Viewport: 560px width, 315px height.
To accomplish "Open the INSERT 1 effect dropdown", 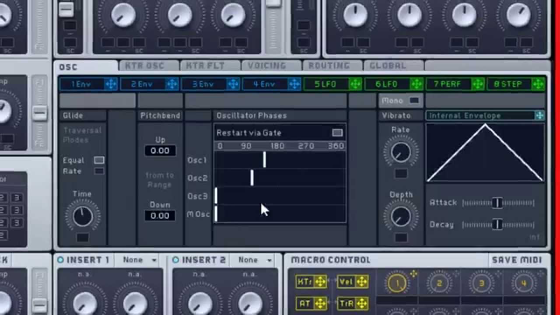I will point(139,260).
